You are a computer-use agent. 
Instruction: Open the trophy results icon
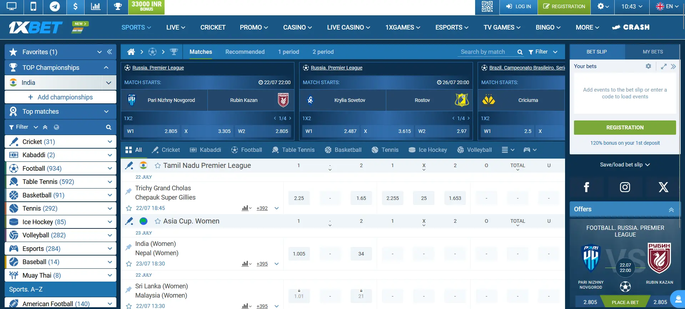[117, 6]
